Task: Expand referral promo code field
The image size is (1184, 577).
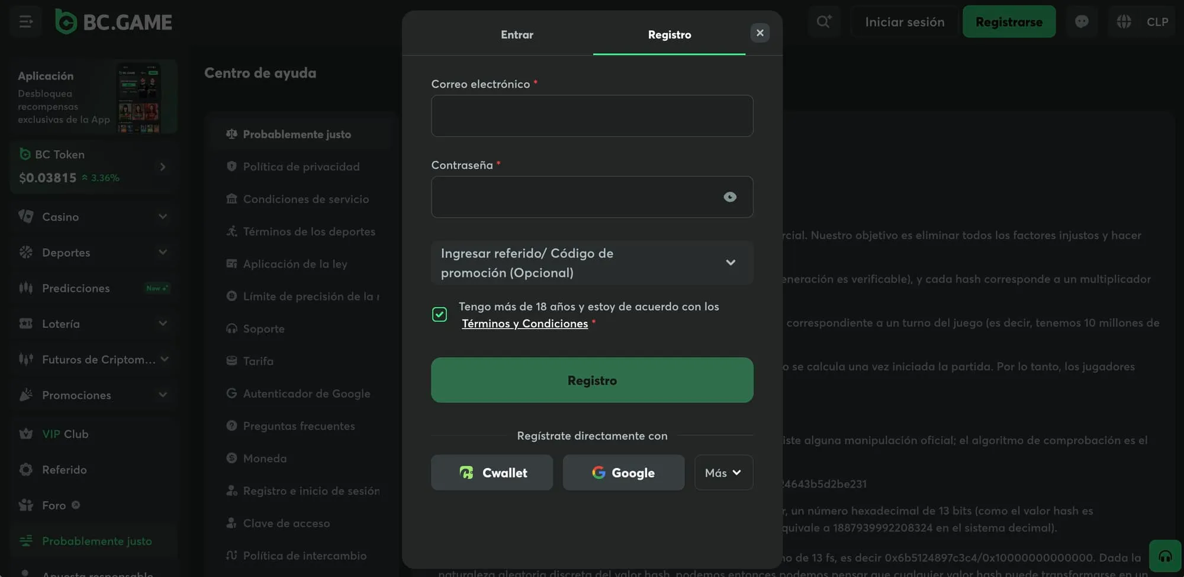Action: click(x=592, y=263)
